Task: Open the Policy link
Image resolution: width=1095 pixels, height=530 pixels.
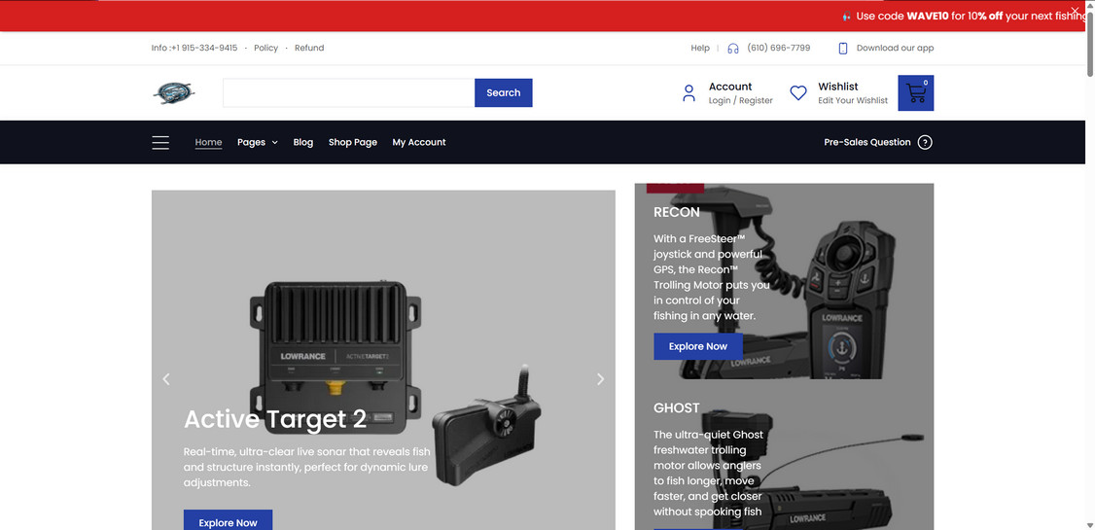Action: (x=266, y=49)
